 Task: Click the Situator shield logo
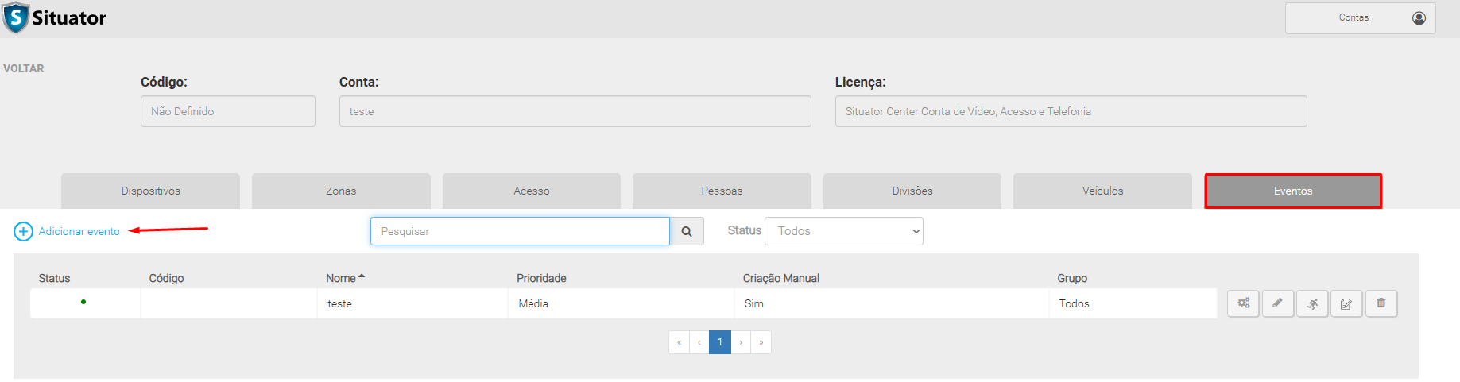click(x=16, y=17)
